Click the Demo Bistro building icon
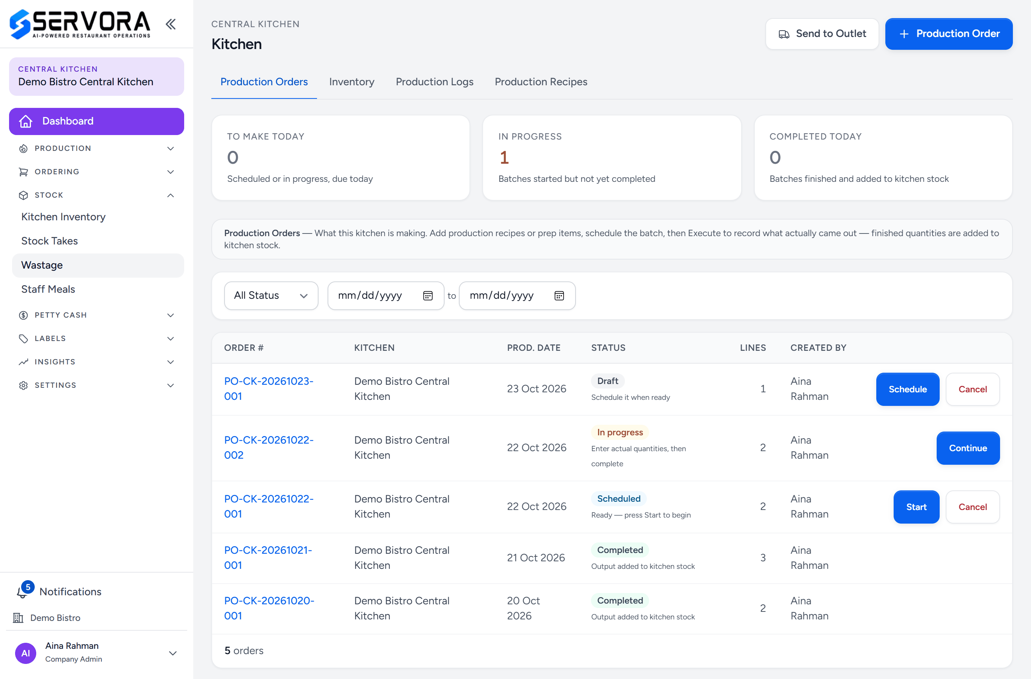 [x=18, y=618]
